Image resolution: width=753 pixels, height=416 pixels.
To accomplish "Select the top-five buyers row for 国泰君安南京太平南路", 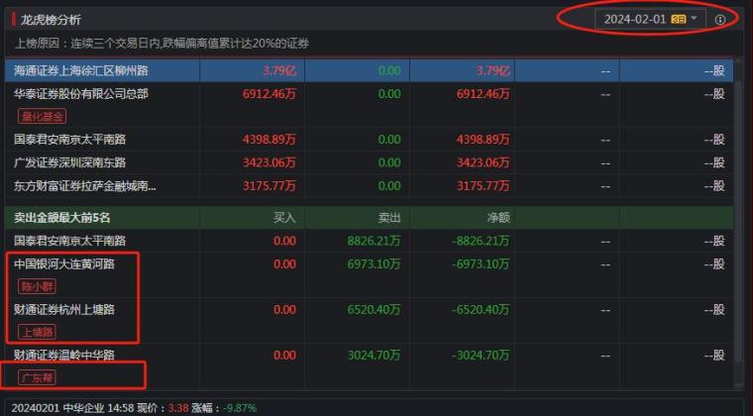I will pos(369,140).
